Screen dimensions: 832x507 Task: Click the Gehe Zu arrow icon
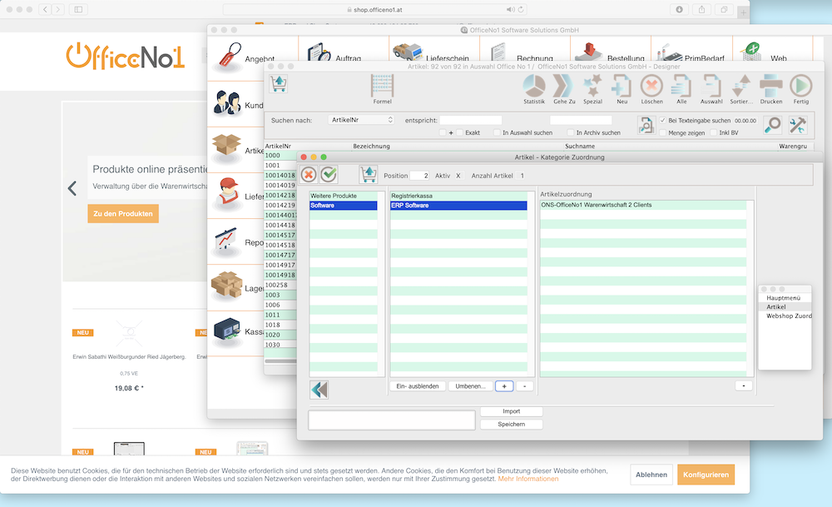563,86
